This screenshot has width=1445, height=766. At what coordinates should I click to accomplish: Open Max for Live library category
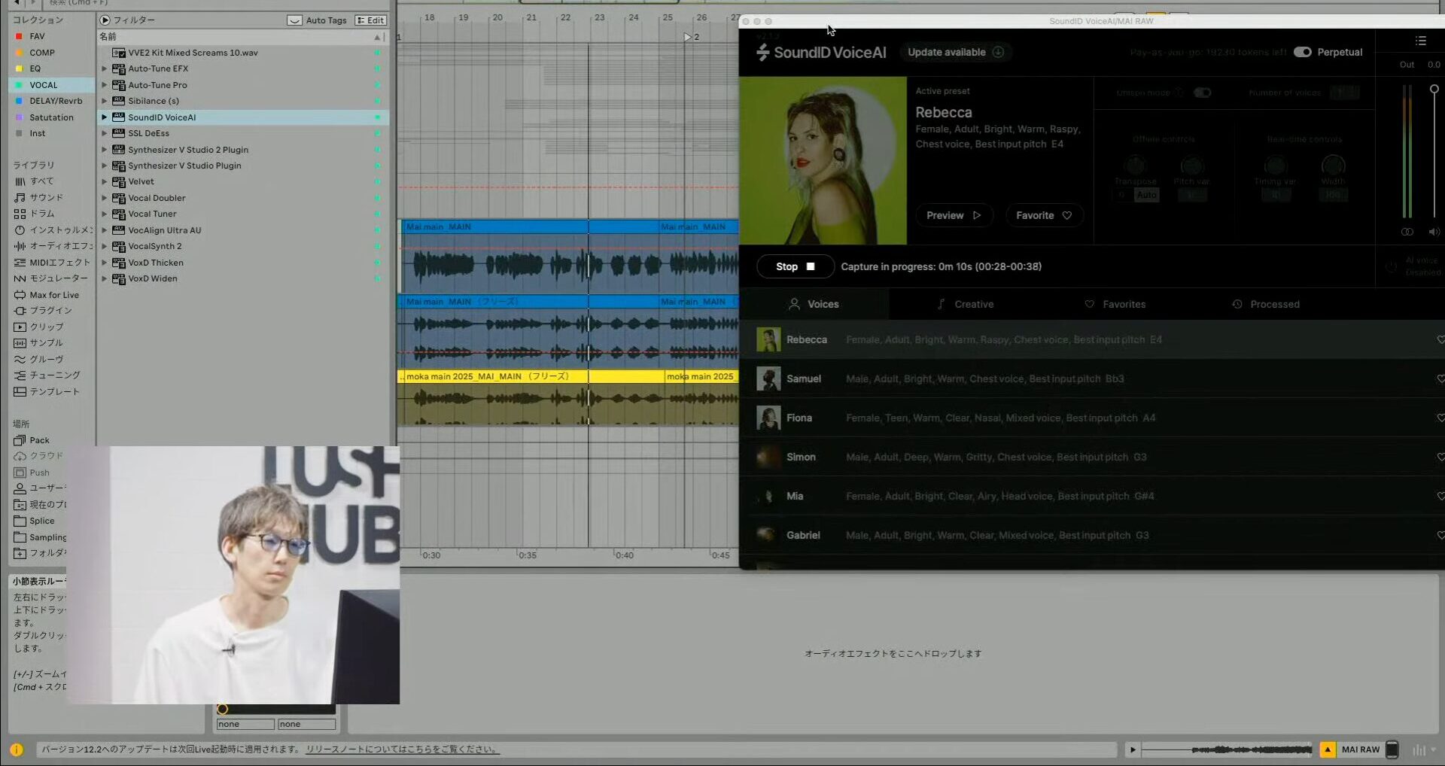point(47,295)
